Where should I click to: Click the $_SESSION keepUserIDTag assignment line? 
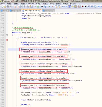[x=46, y=52]
